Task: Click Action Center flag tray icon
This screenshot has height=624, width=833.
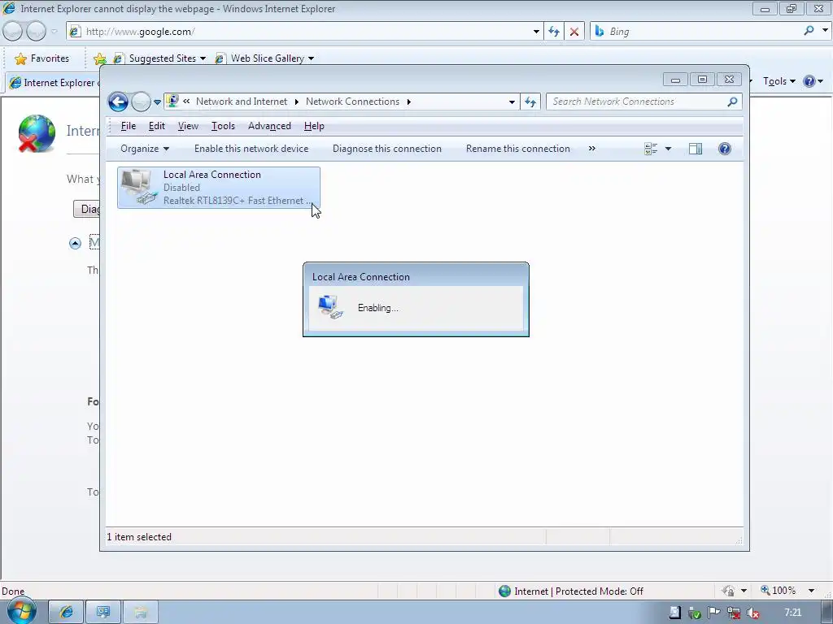Action: point(714,613)
